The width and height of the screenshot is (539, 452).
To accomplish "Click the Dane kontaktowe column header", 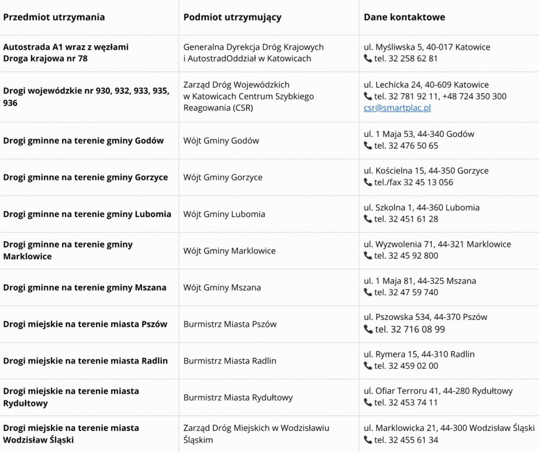I will tap(404, 17).
